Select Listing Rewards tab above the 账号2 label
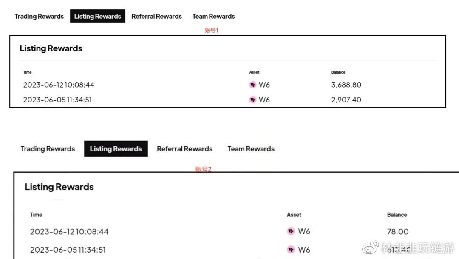The image size is (459, 259). [116, 148]
